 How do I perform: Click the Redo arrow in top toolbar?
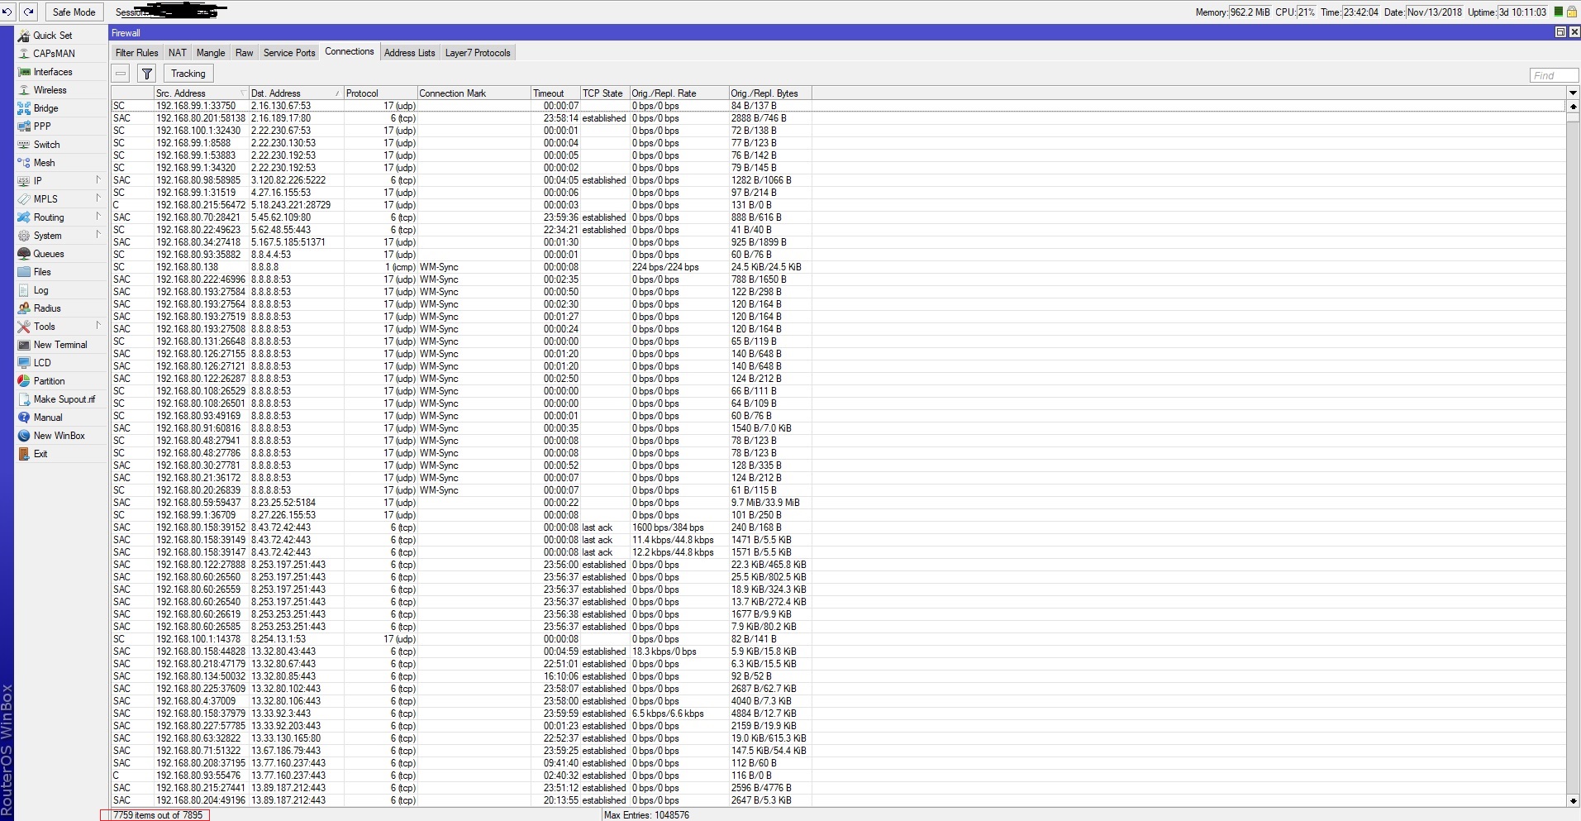29,12
